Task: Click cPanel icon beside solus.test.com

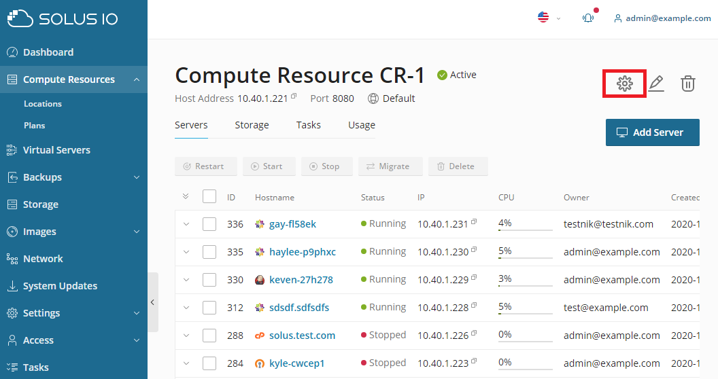Action: [x=260, y=336]
